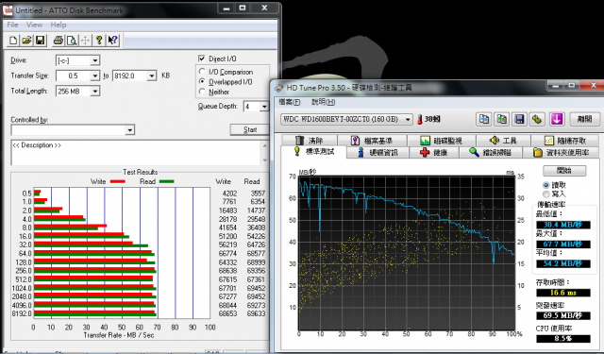The width and height of the screenshot is (604, 354).
Task: Save ATTO results using the floppy icon
Action: (40, 40)
